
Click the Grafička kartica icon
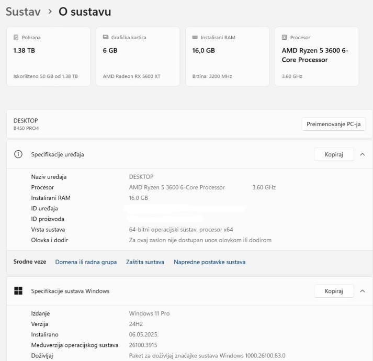(x=106, y=37)
